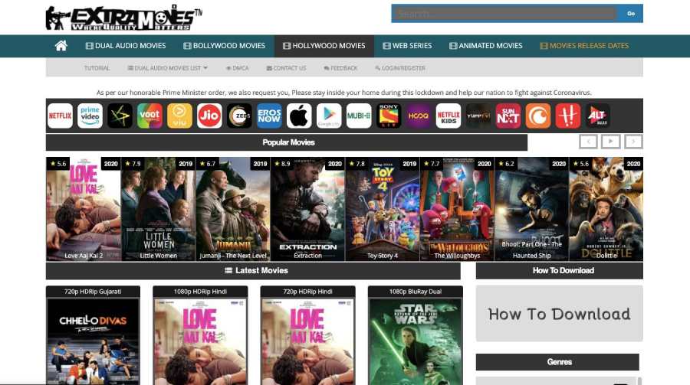Open the Feedback link

[340, 68]
